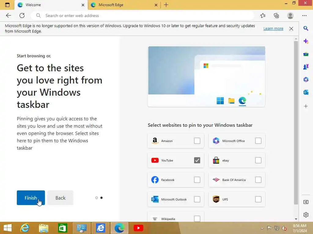The image size is (313, 234).
Task: Switch to the Microsoft Edge tab
Action: click(x=124, y=5)
